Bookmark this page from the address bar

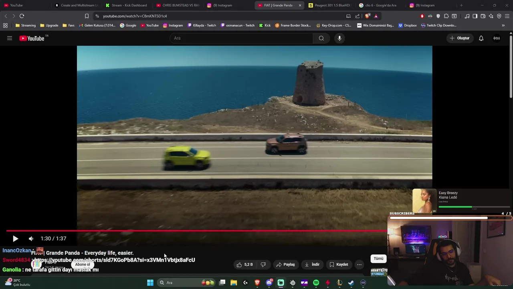tap(87, 16)
